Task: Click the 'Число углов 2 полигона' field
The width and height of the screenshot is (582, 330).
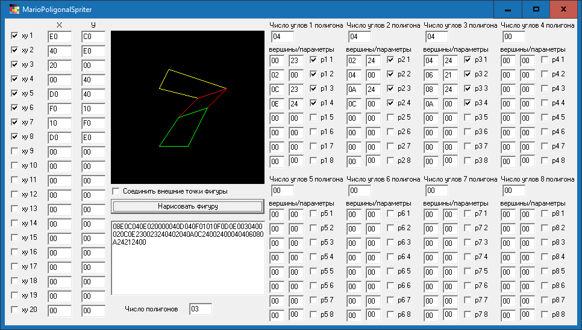Action: [x=360, y=37]
